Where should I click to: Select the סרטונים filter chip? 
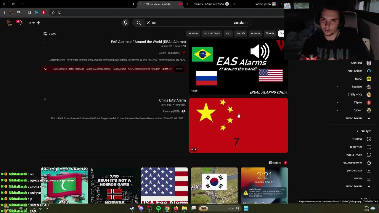[255, 33]
